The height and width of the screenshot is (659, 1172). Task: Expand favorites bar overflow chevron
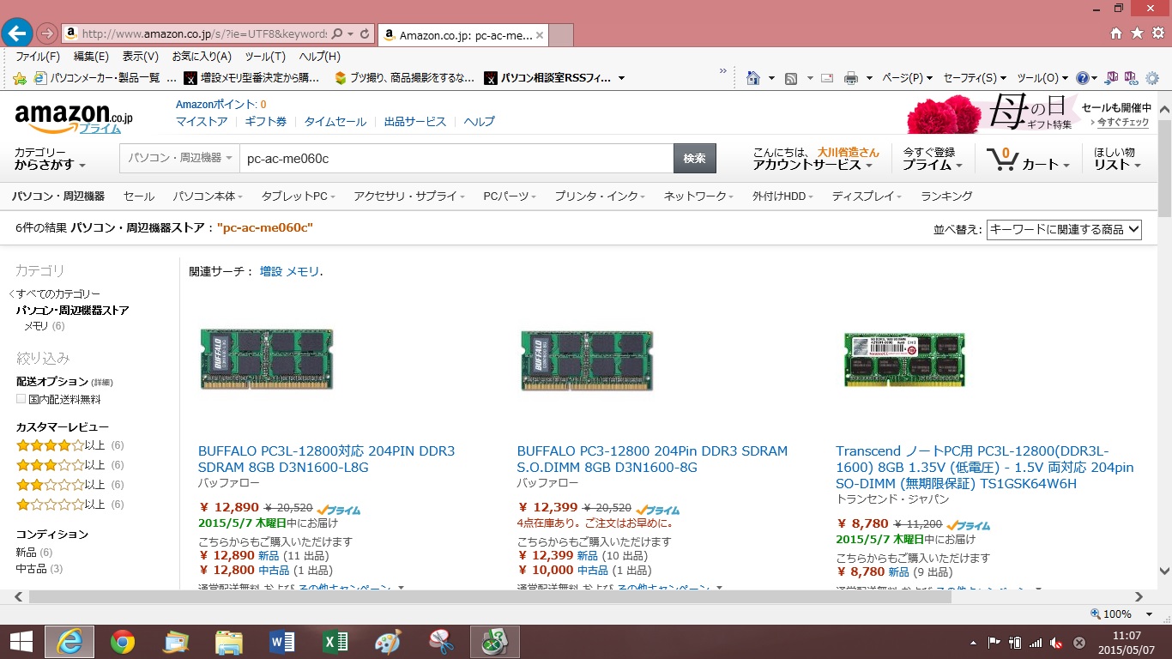click(x=722, y=71)
